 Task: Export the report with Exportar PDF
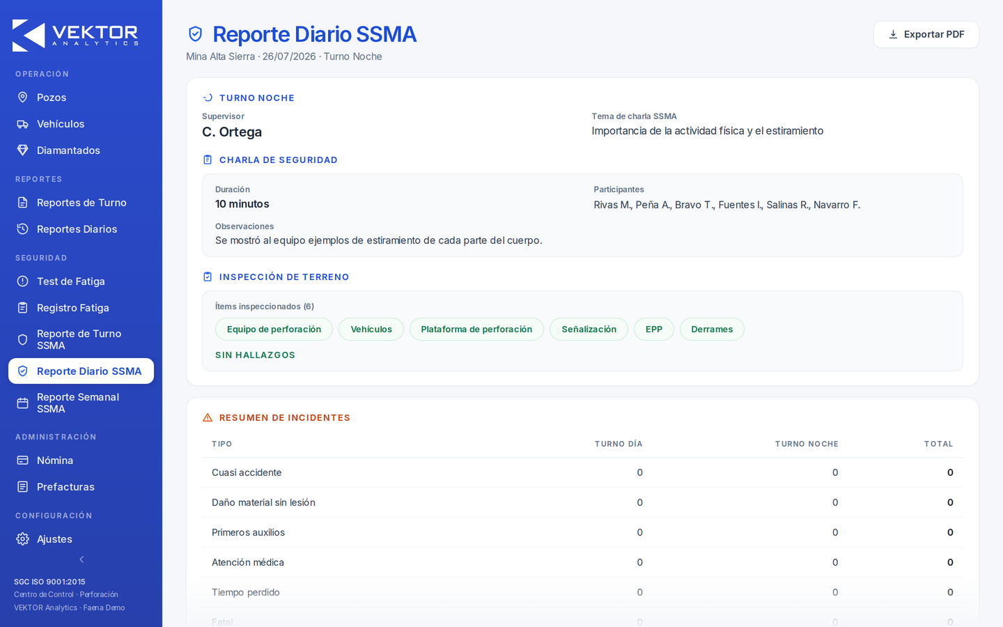(x=926, y=34)
